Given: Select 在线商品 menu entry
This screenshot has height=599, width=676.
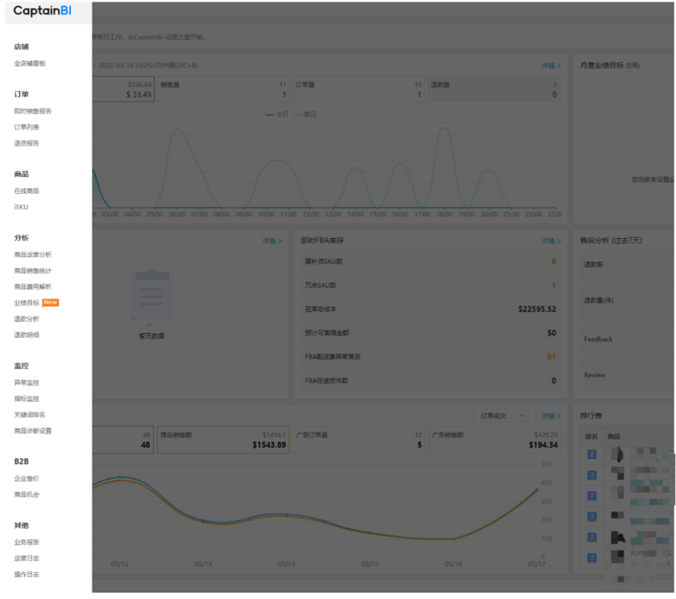Looking at the screenshot, I should coord(27,191).
